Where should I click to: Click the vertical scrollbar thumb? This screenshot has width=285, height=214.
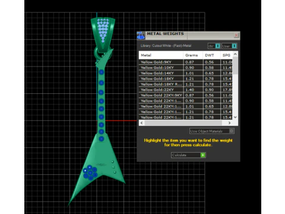coord(235,65)
